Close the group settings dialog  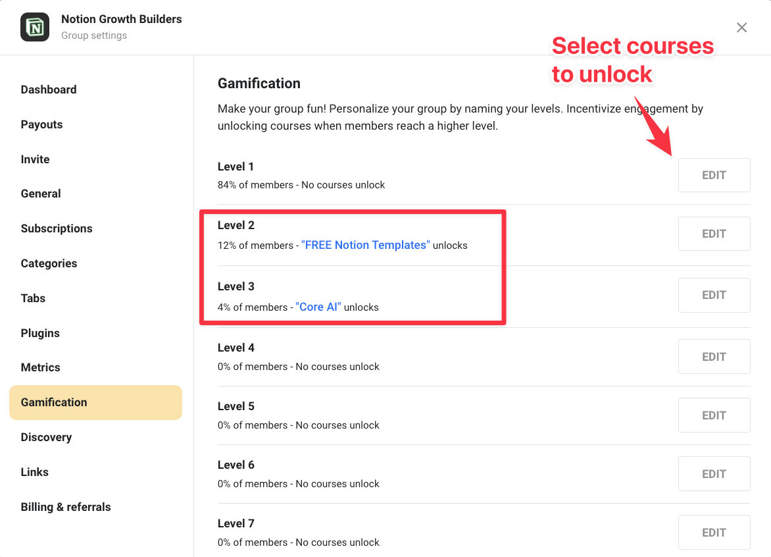click(x=741, y=27)
